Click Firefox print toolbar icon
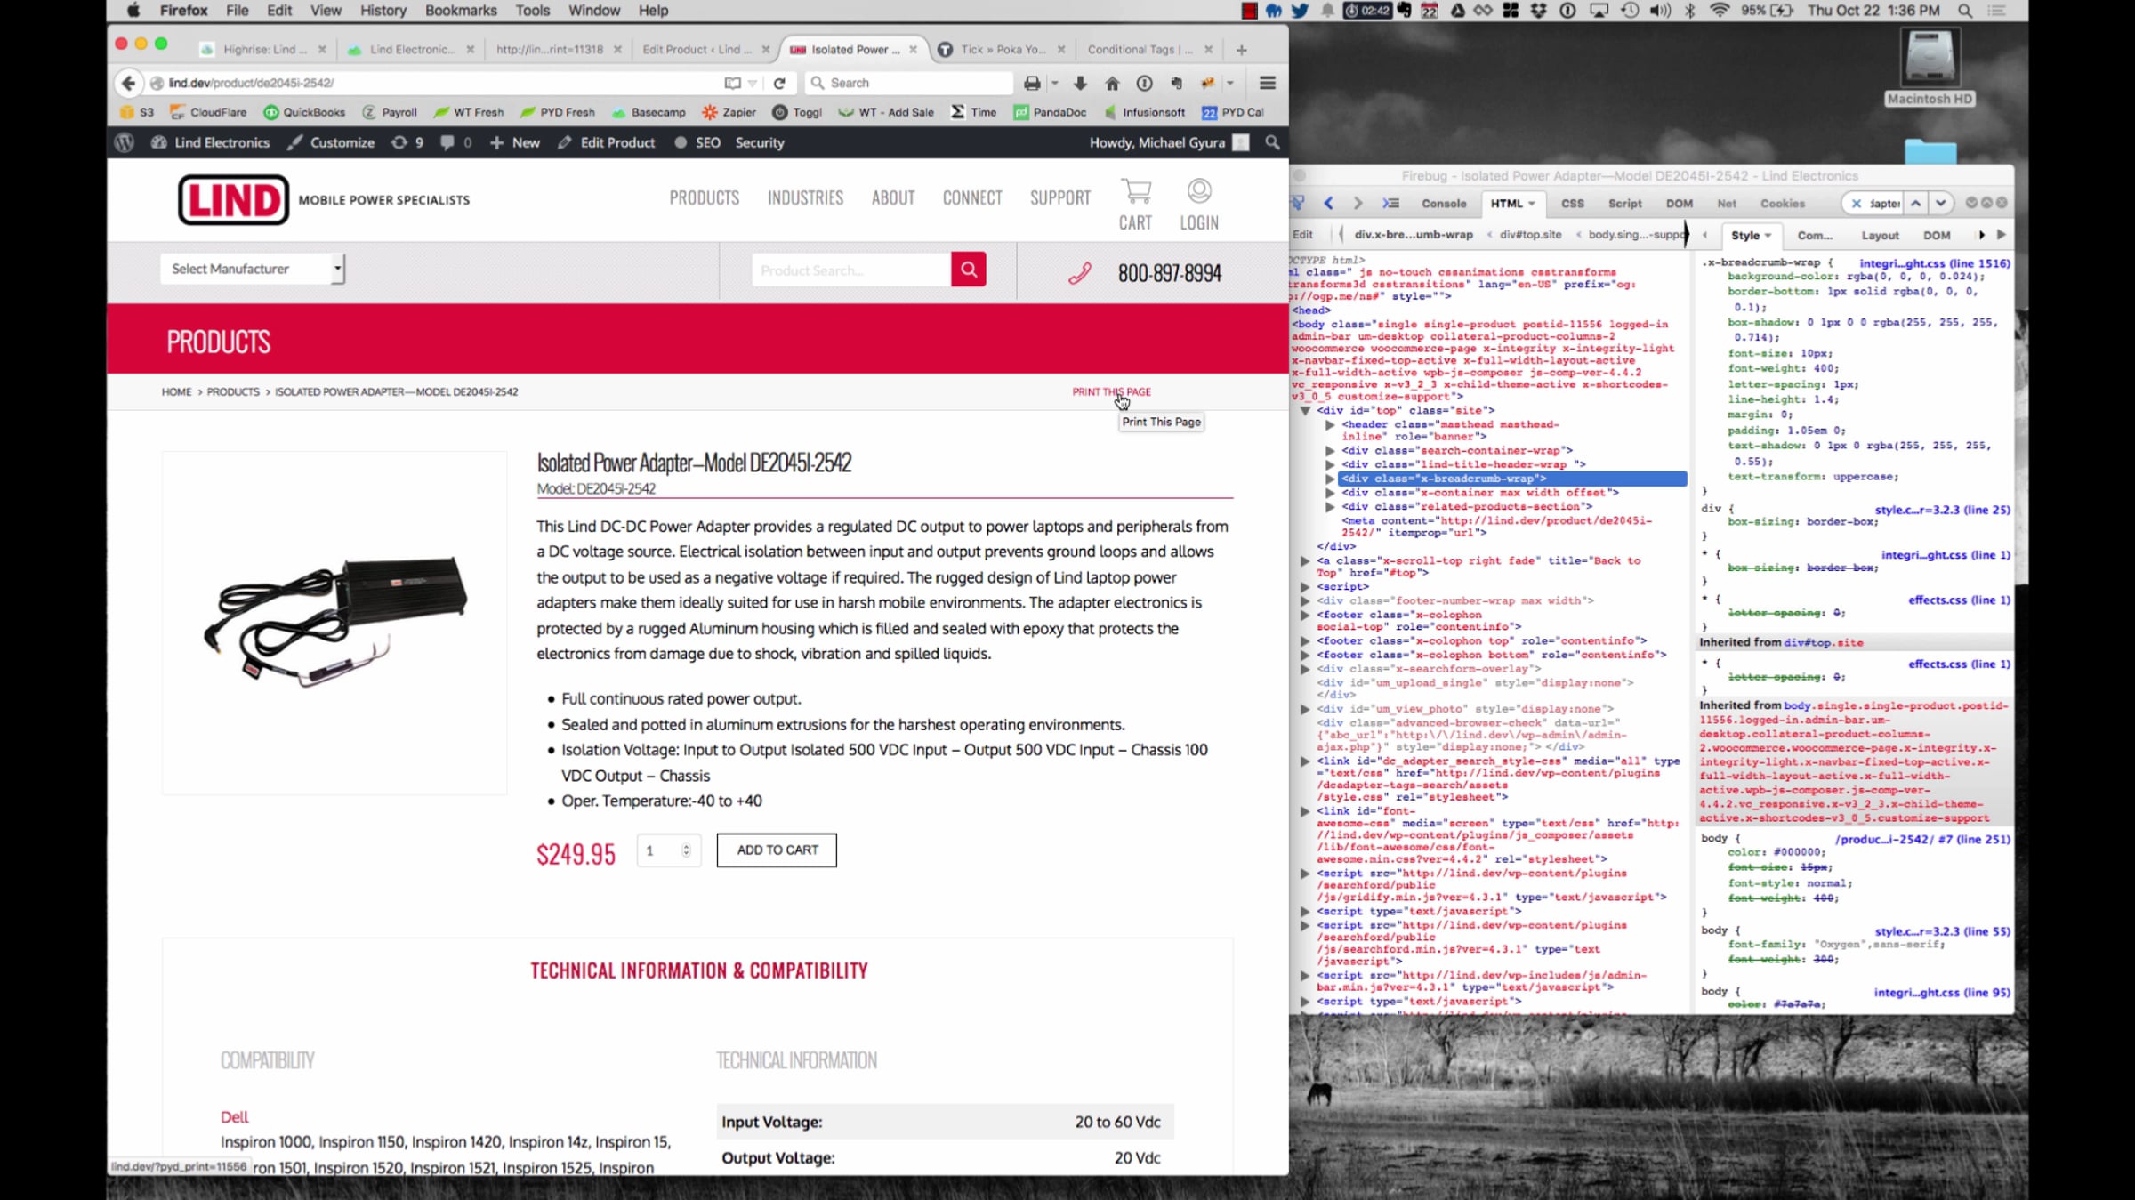The height and width of the screenshot is (1200, 2135). (x=1032, y=83)
